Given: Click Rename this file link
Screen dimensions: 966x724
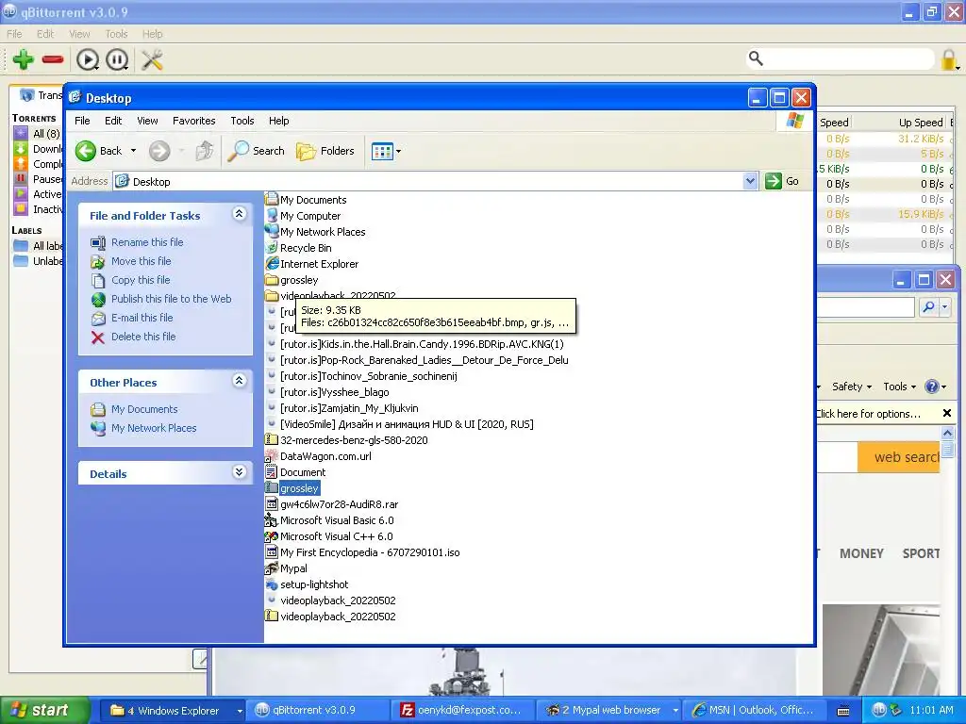Looking at the screenshot, I should [x=147, y=242].
